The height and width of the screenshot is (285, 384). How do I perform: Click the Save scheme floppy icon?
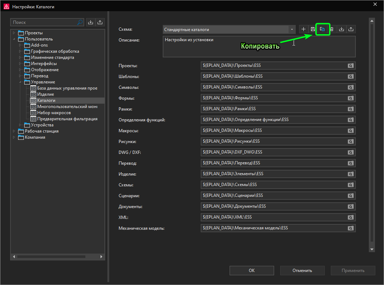point(313,29)
